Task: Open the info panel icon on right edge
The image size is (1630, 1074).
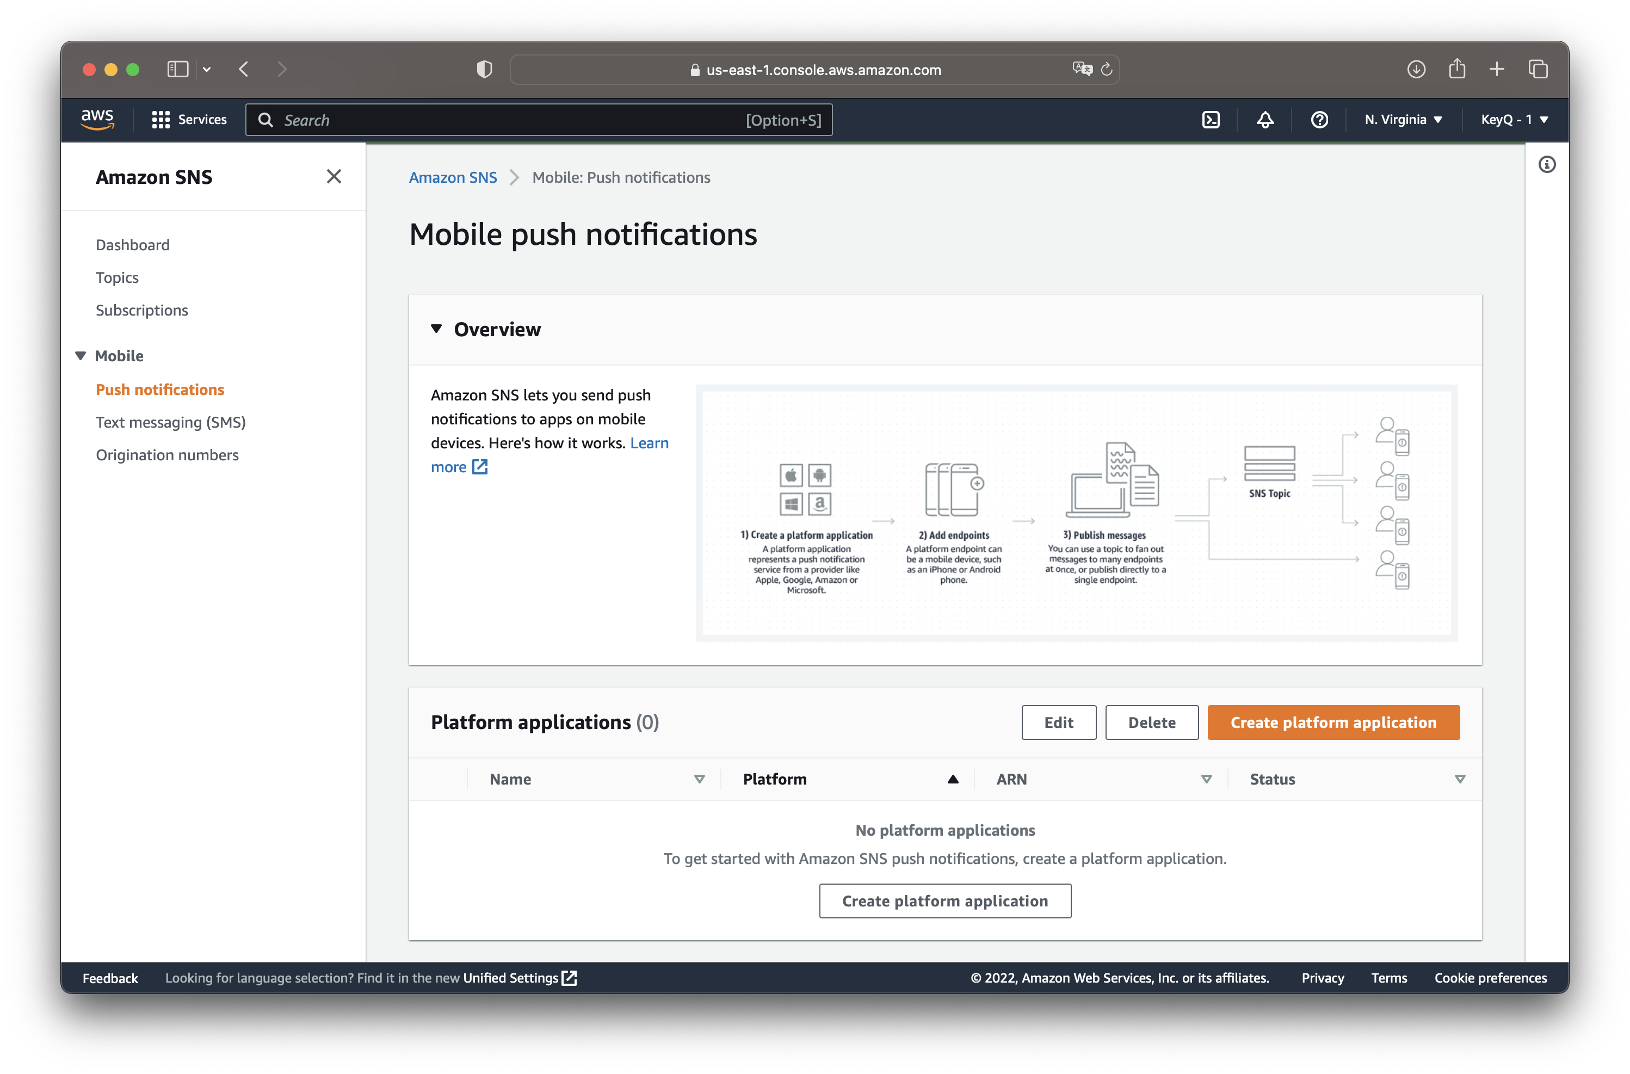Action: [x=1546, y=164]
